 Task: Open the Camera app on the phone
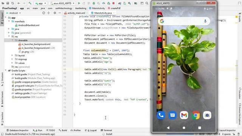point(207,115)
